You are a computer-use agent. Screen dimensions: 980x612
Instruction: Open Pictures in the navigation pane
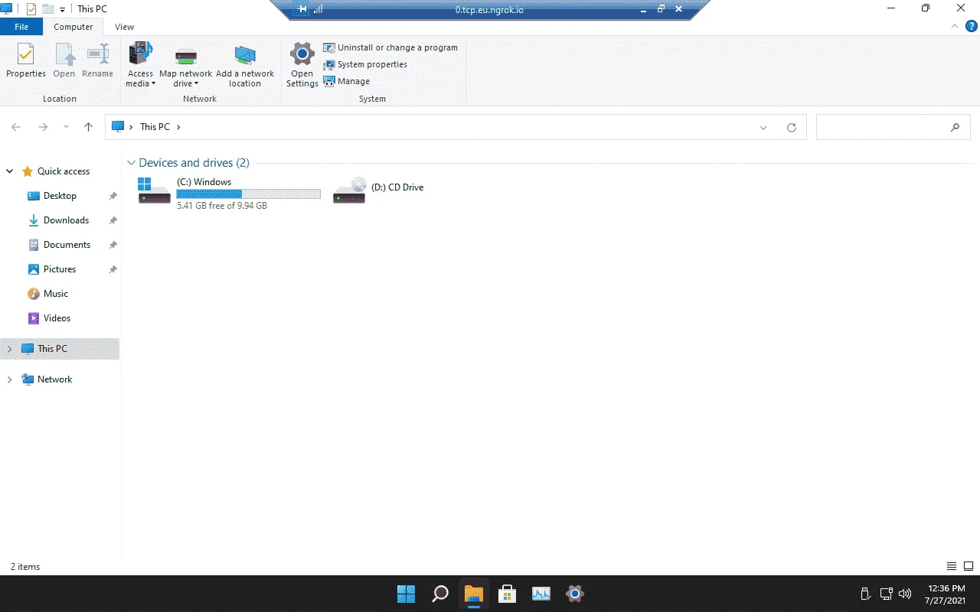click(x=60, y=269)
